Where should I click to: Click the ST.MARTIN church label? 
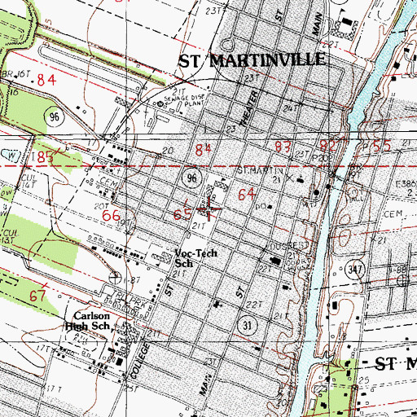[260, 171]
